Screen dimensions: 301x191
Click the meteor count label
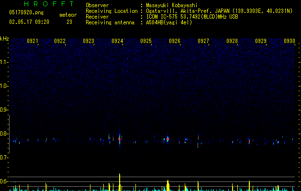pyautogui.click(x=68, y=15)
